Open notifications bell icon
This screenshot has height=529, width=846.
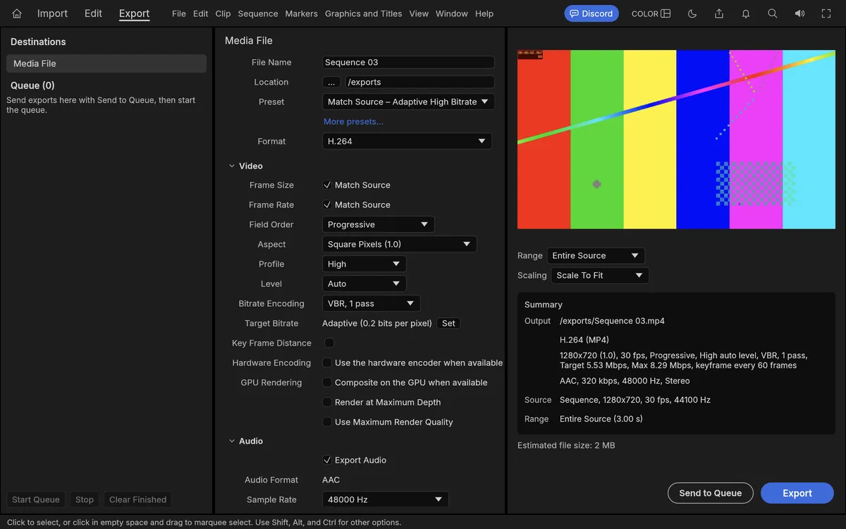(x=746, y=13)
